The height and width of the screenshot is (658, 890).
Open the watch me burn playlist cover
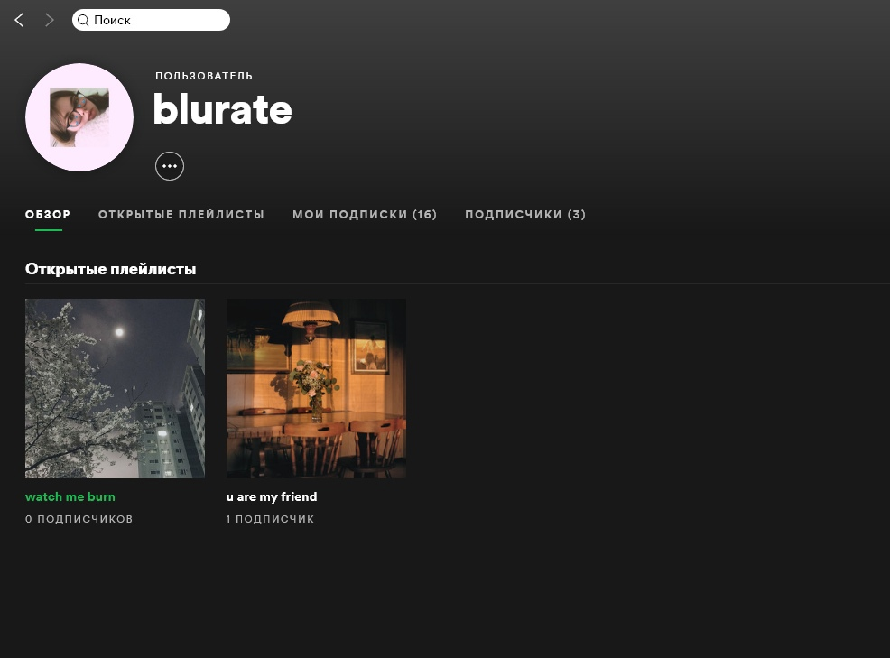116,388
